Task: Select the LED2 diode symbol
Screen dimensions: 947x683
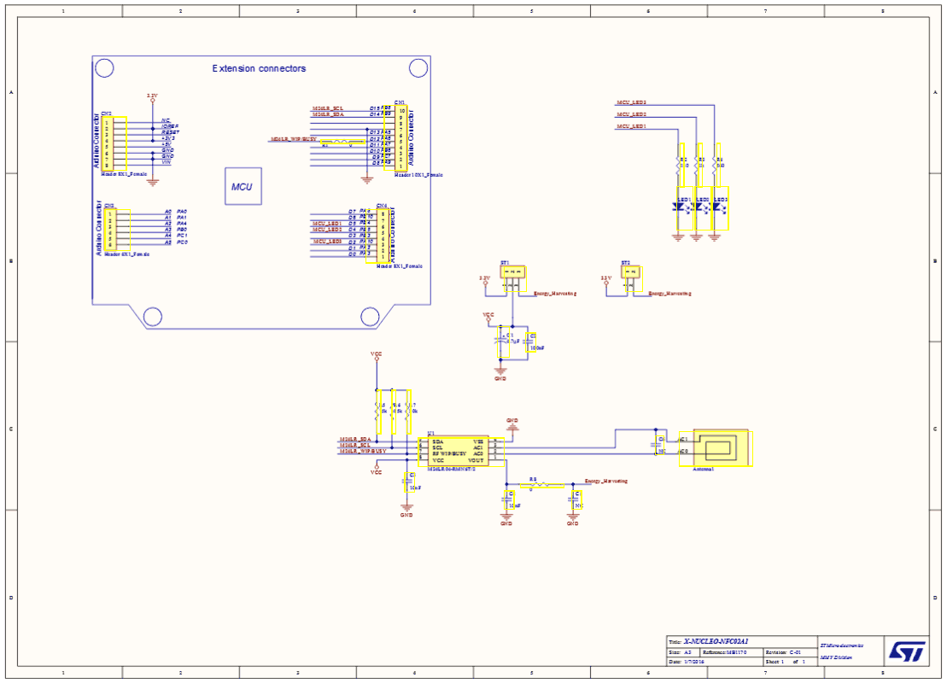Action: click(x=703, y=207)
